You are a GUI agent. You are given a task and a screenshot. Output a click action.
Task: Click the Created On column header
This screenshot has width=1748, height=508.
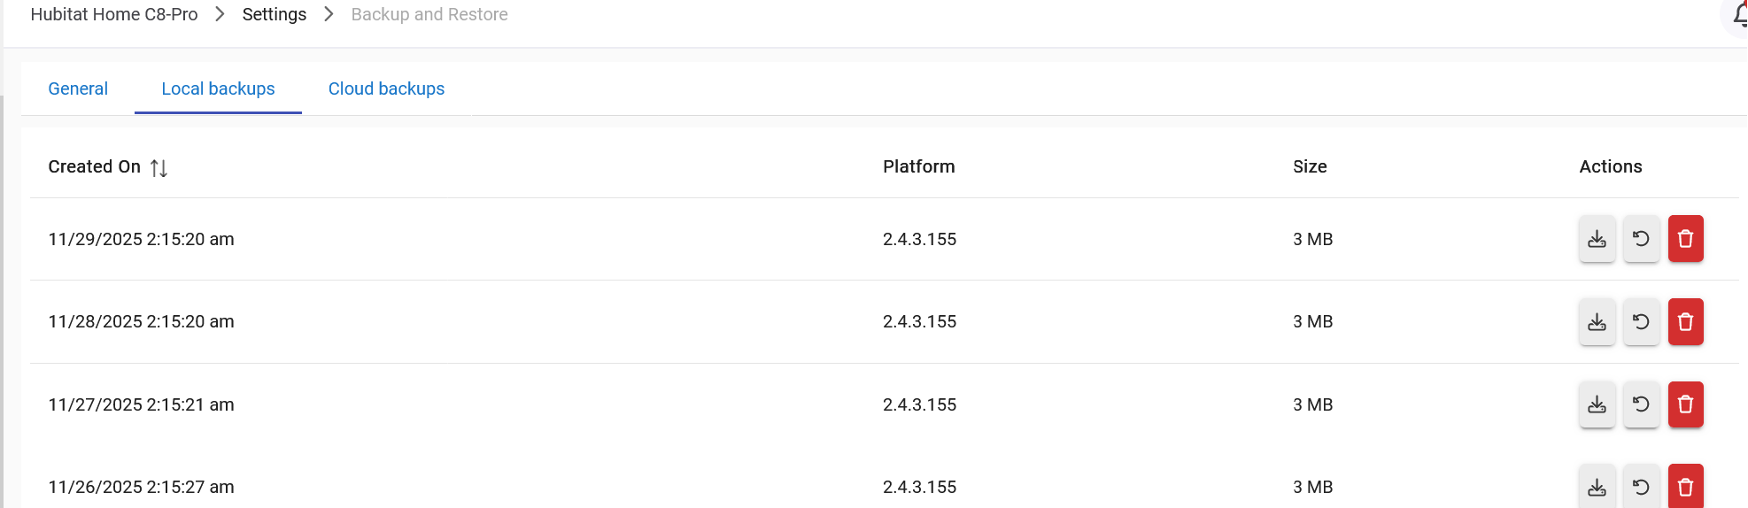pyautogui.click(x=95, y=166)
